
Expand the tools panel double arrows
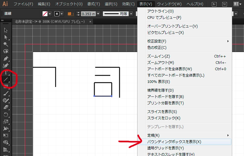[x=2, y=20]
